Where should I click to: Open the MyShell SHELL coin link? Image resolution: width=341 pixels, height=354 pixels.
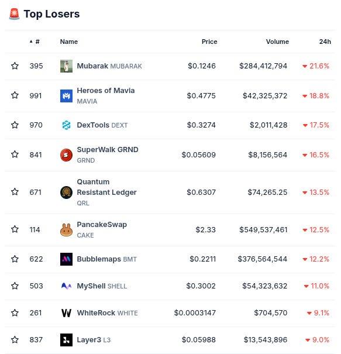pyautogui.click(x=102, y=286)
